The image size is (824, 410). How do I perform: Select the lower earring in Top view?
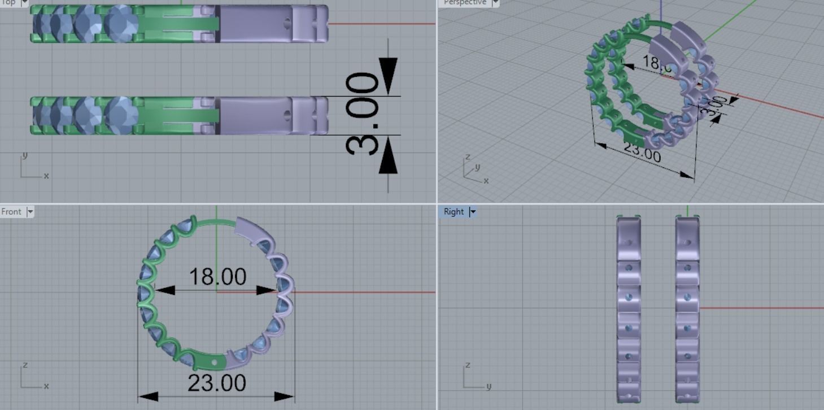pos(179,115)
